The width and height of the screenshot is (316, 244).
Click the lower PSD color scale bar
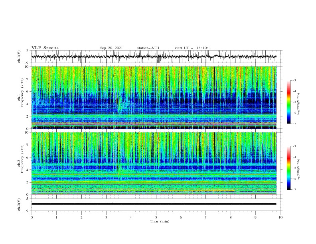coord(289,168)
